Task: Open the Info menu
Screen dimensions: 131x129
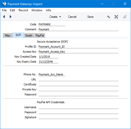Action: pyautogui.click(x=48, y=10)
